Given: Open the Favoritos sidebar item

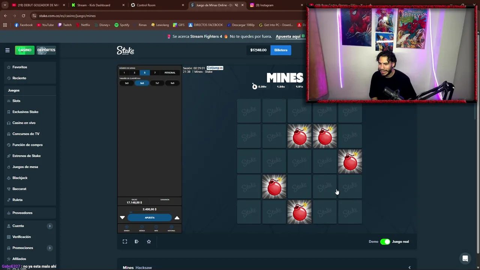Looking at the screenshot, I should [x=30, y=67].
